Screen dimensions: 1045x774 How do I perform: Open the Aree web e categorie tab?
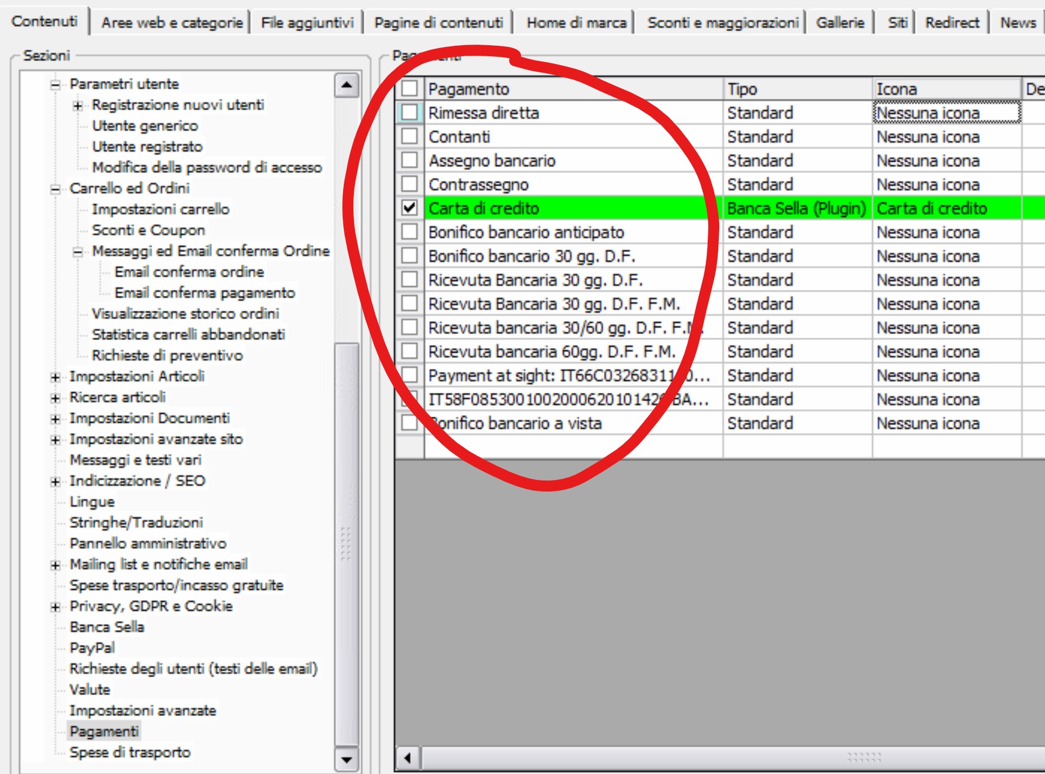(172, 23)
